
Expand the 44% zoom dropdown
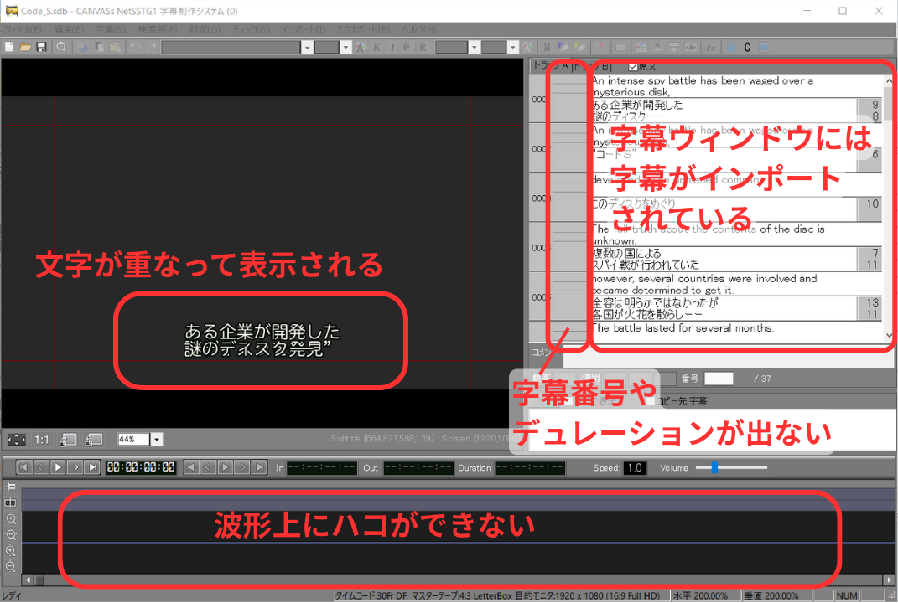(156, 440)
